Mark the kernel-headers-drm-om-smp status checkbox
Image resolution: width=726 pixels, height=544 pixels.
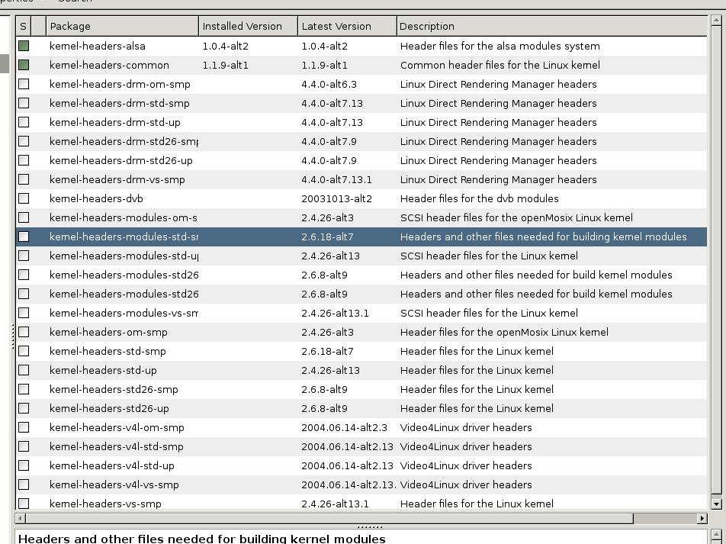24,84
